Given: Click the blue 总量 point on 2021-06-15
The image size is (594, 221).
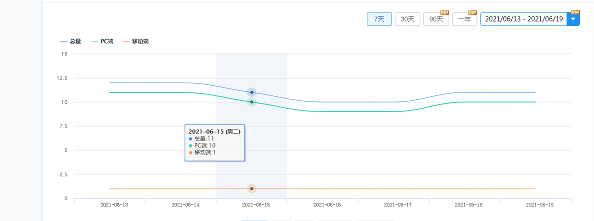Looking at the screenshot, I should point(252,93).
